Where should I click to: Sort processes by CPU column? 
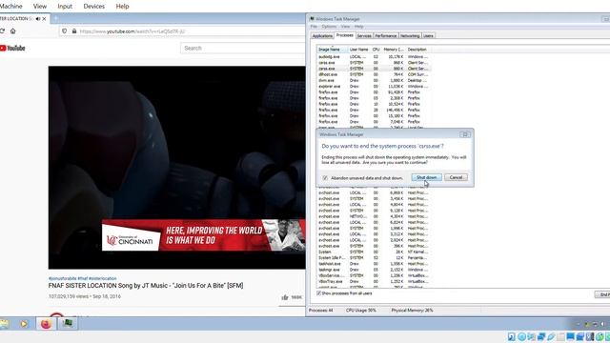(376, 50)
